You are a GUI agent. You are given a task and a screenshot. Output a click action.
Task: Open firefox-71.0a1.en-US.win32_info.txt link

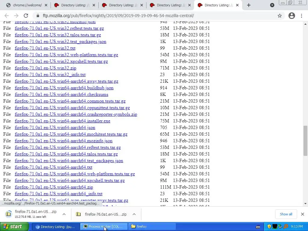(x=50, y=75)
